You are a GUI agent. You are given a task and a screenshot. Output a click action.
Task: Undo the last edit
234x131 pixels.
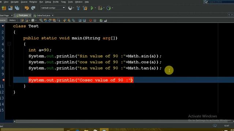click(27, 8)
